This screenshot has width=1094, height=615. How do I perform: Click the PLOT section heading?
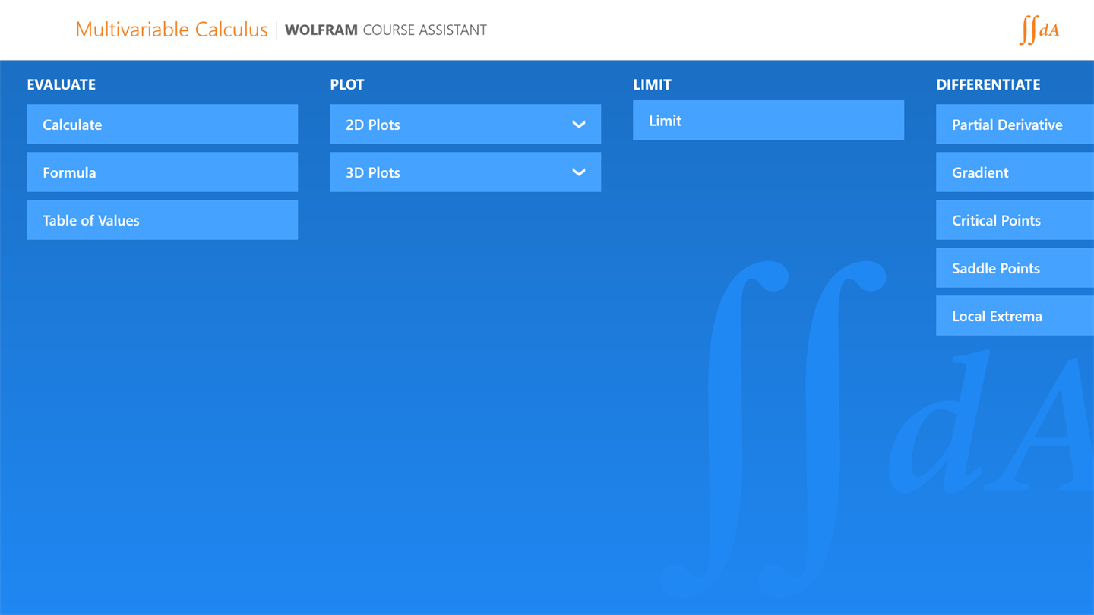point(347,85)
